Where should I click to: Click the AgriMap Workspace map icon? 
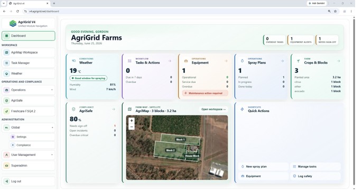point(6,53)
